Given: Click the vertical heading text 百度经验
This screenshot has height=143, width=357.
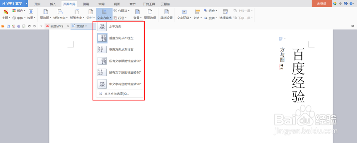Looking at the screenshot, I should tap(298, 76).
